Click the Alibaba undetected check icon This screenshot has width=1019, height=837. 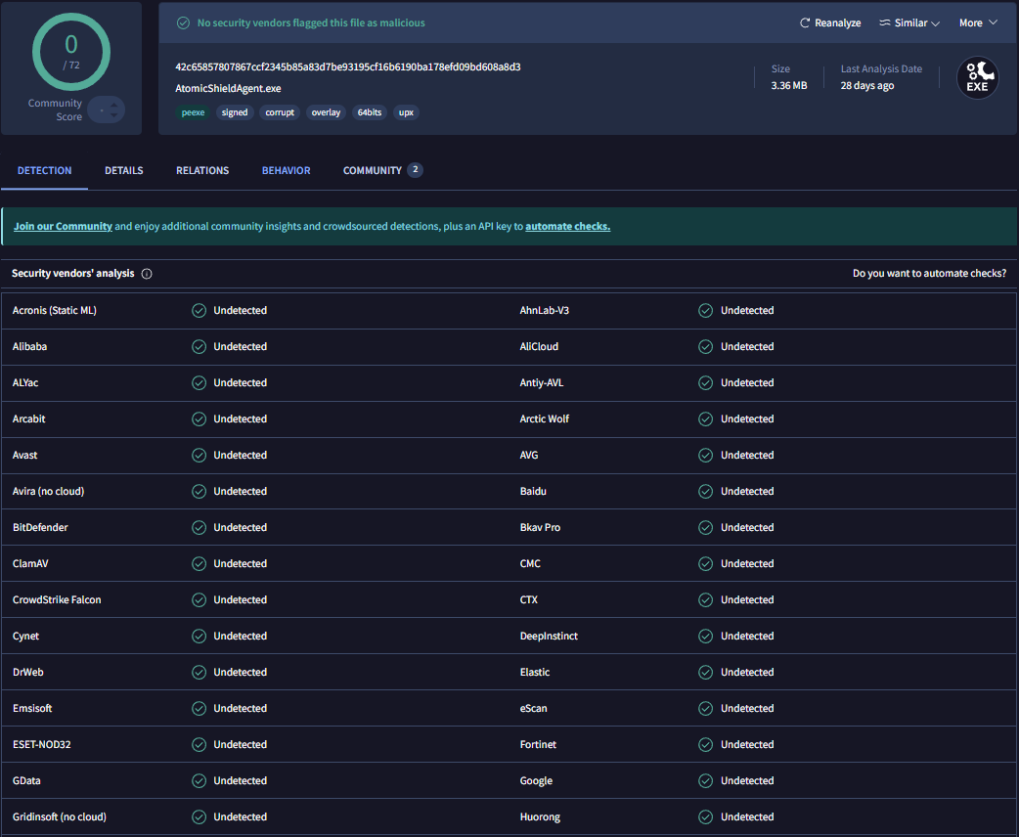pos(199,347)
